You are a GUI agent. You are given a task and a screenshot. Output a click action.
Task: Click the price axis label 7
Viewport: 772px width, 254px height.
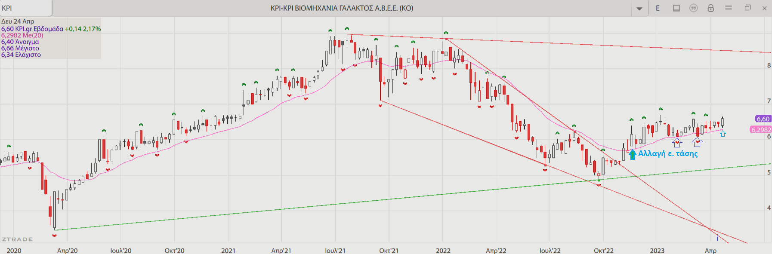[769, 101]
